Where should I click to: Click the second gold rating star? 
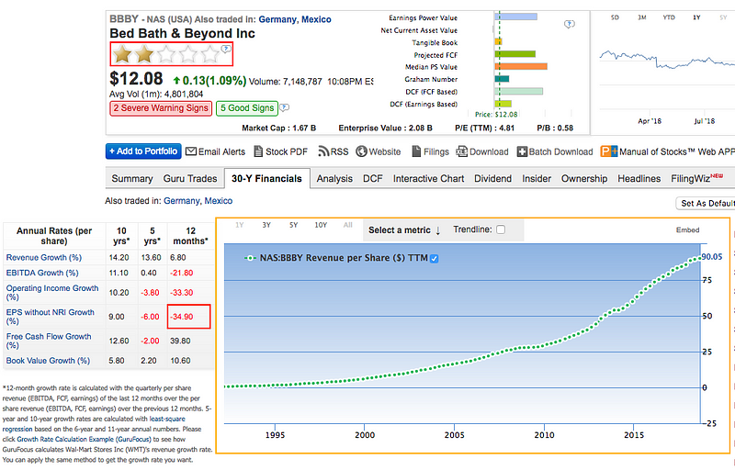(x=144, y=54)
